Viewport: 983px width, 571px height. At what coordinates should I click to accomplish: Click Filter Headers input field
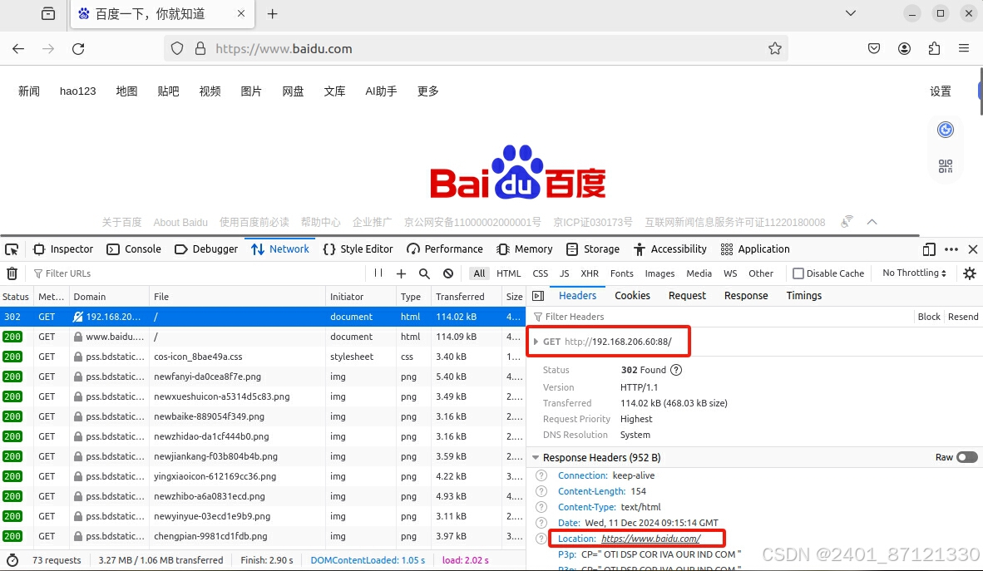[721, 317]
